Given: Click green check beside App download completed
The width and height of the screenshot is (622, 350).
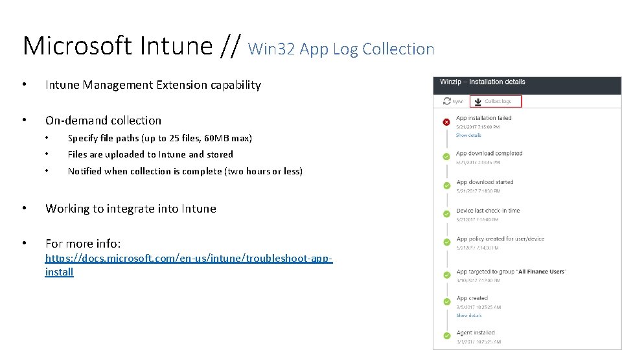Looking at the screenshot, I should click(446, 156).
